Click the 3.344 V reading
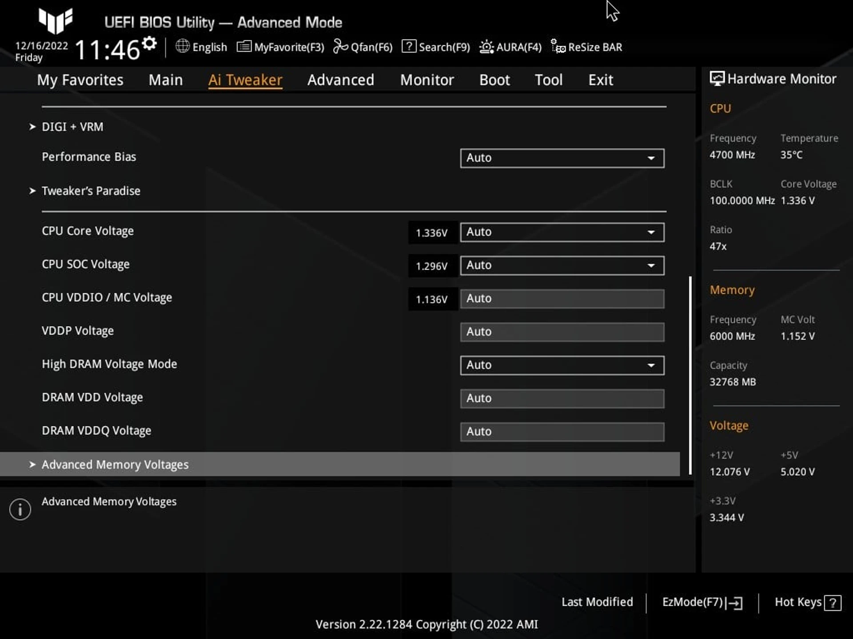This screenshot has width=853, height=639. pos(726,518)
